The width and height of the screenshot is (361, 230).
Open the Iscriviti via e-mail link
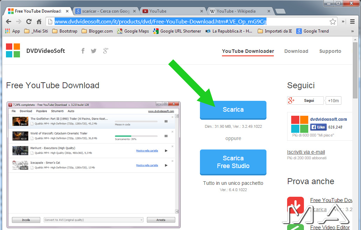[306, 152]
